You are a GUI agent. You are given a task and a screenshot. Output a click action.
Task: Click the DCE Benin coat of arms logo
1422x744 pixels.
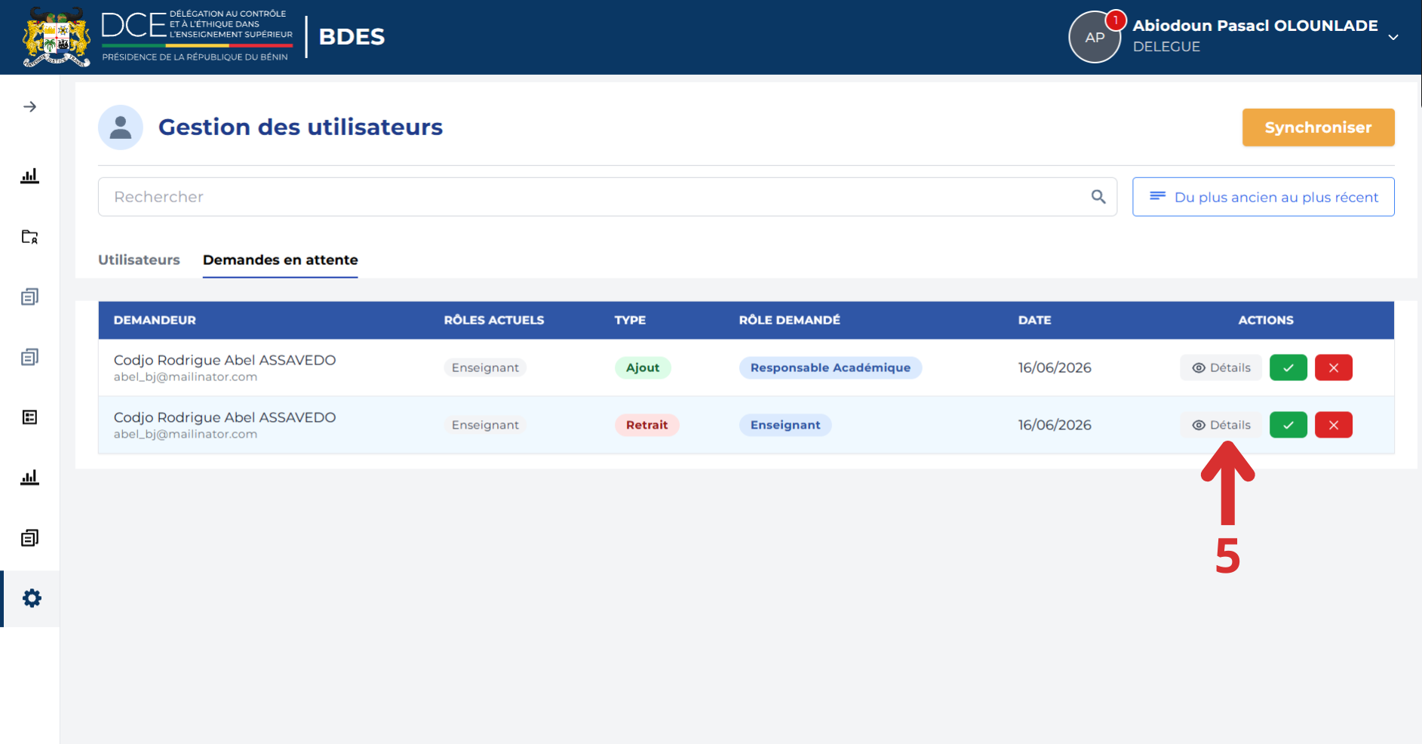pos(57,36)
